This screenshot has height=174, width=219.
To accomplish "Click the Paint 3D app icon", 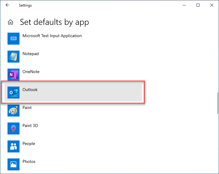I will point(13,128).
